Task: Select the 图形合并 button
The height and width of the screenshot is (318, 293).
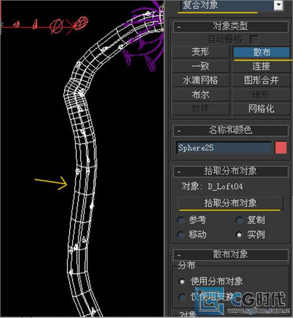Action: point(262,80)
